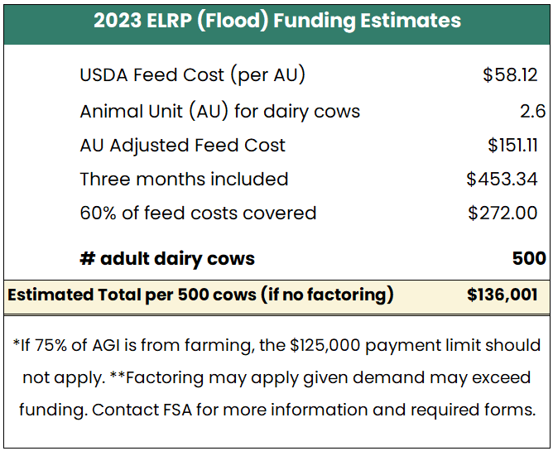This screenshot has width=553, height=451.
Task: Select "60% of feed costs covered" label
Action: 198,213
